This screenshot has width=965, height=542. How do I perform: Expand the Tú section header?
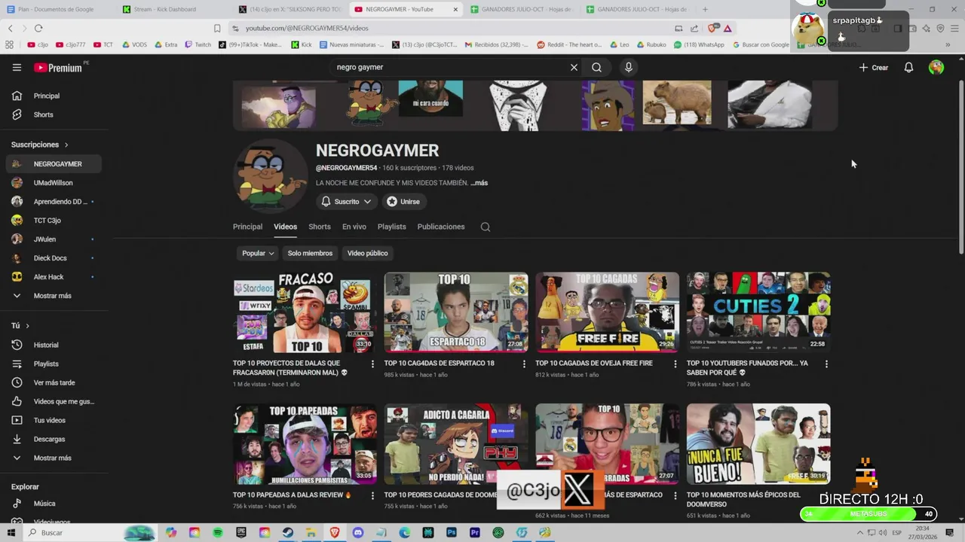pos(20,325)
